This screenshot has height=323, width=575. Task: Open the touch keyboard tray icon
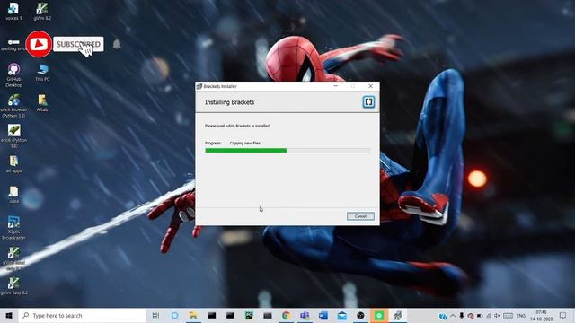508,316
